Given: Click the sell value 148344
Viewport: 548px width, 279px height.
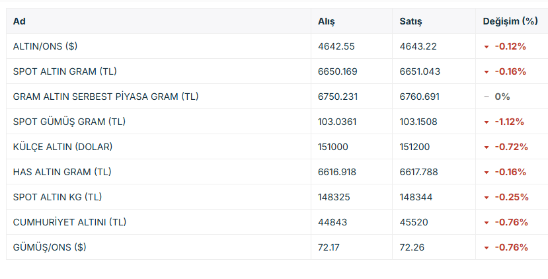Looking at the screenshot, I should pos(416,197).
